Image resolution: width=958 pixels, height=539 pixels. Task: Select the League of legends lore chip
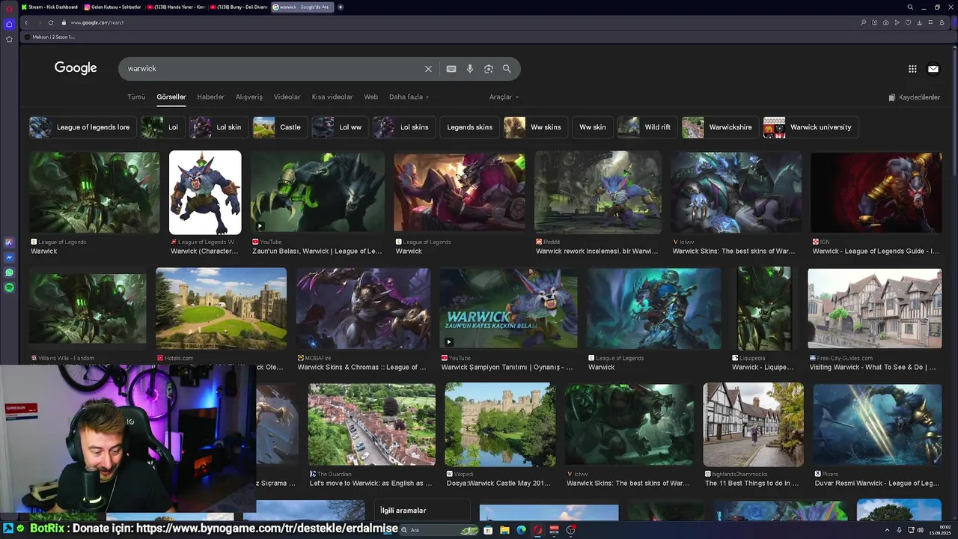click(82, 127)
